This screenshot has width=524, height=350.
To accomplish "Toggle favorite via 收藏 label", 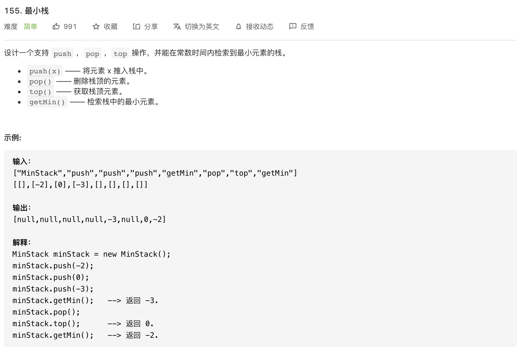I will [111, 26].
